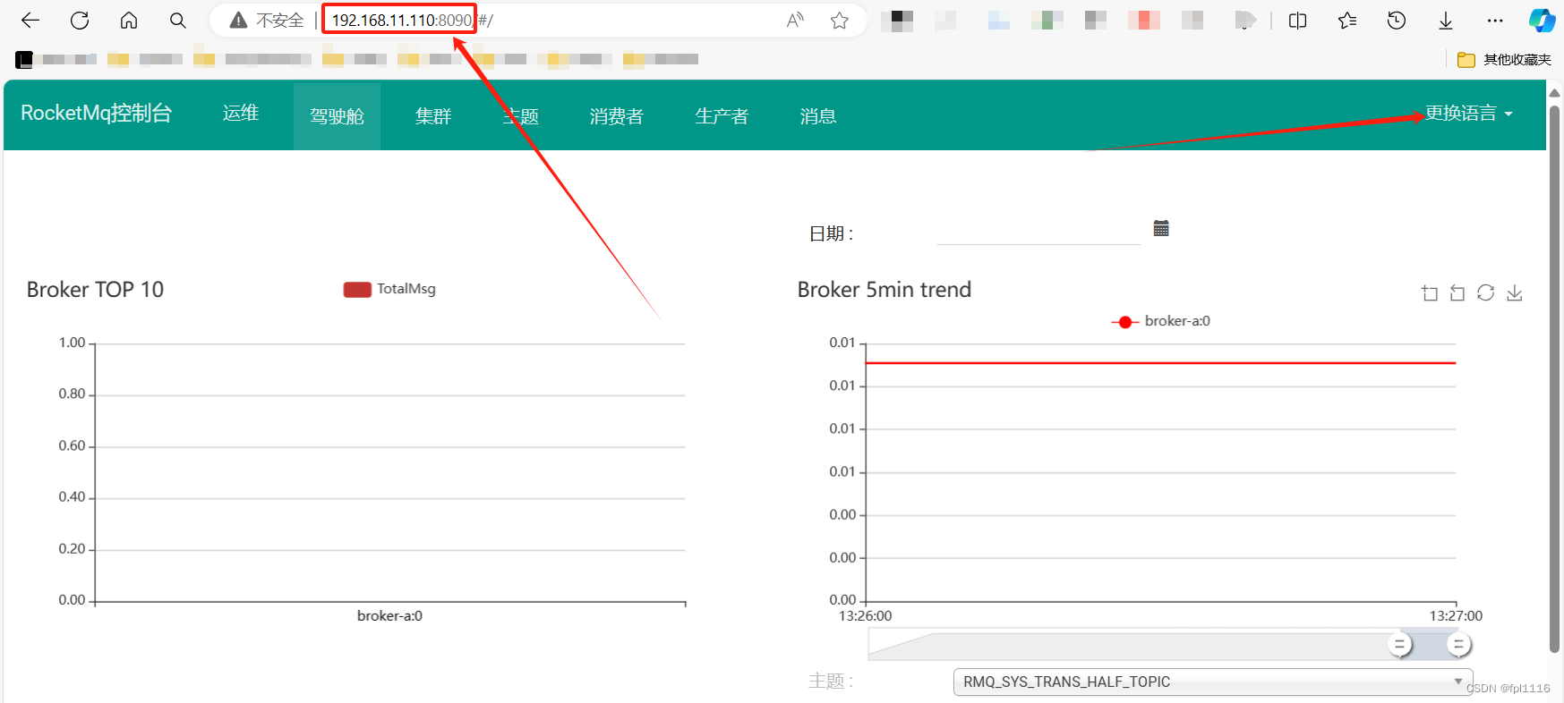1564x703 pixels.
Task: Click the Broker TOP 10 chart title
Action: click(x=95, y=290)
